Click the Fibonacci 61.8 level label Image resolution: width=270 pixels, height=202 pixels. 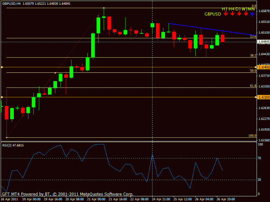(253, 86)
